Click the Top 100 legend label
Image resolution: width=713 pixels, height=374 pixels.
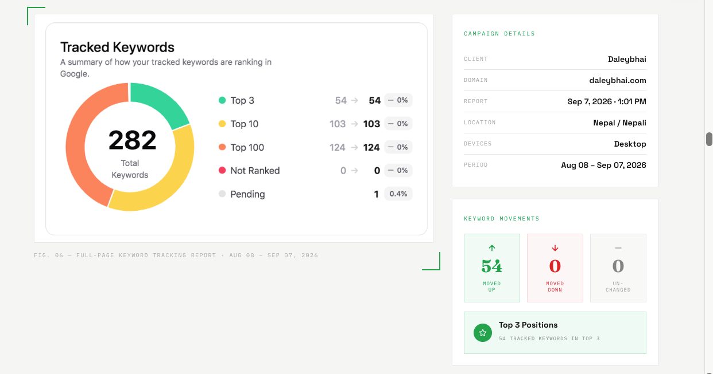point(247,147)
